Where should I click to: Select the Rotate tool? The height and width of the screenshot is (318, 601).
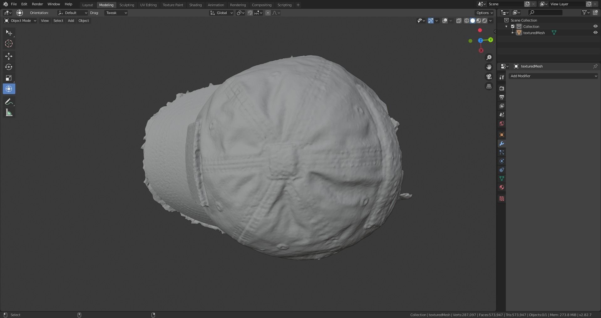(9, 67)
